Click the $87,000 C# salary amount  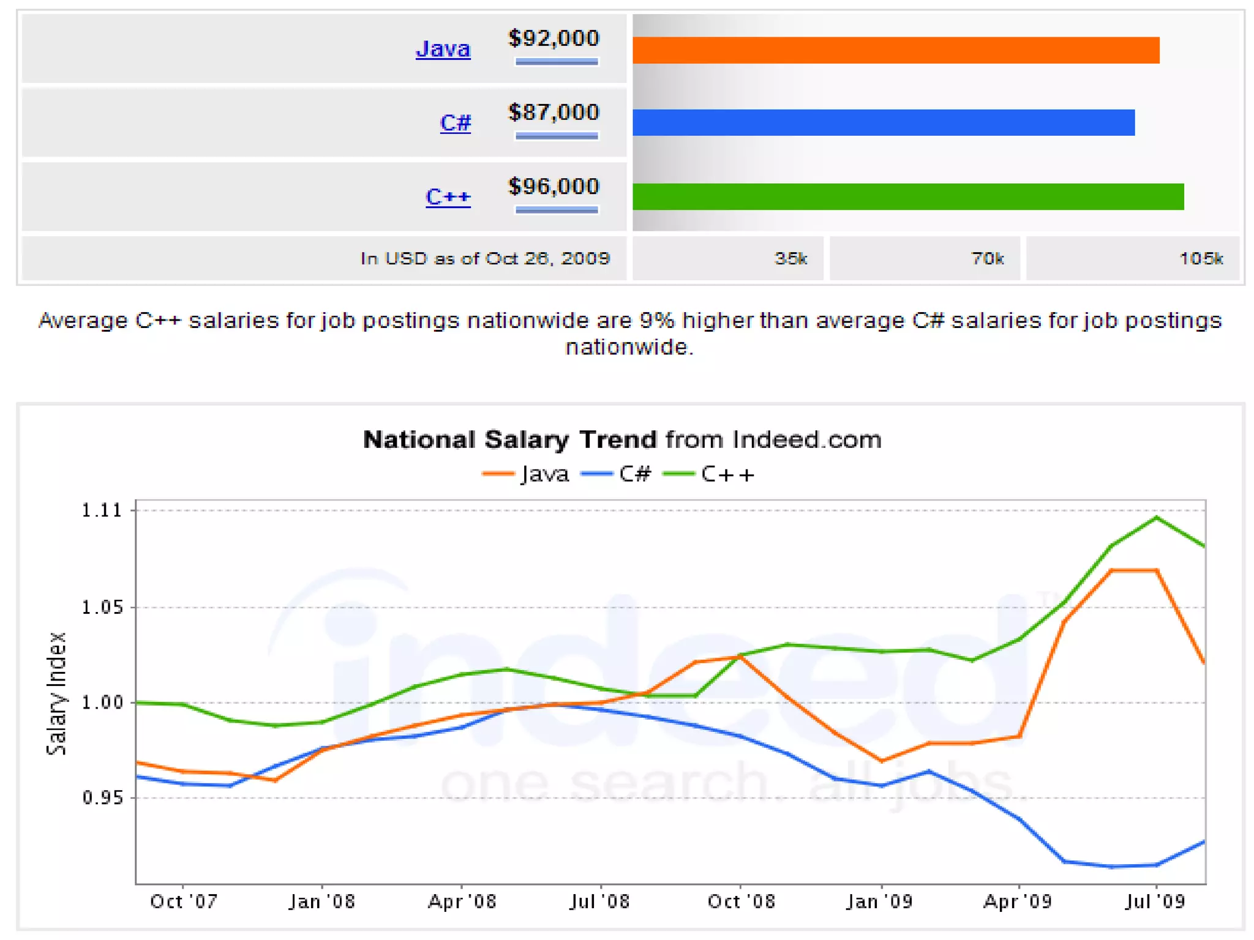(554, 113)
